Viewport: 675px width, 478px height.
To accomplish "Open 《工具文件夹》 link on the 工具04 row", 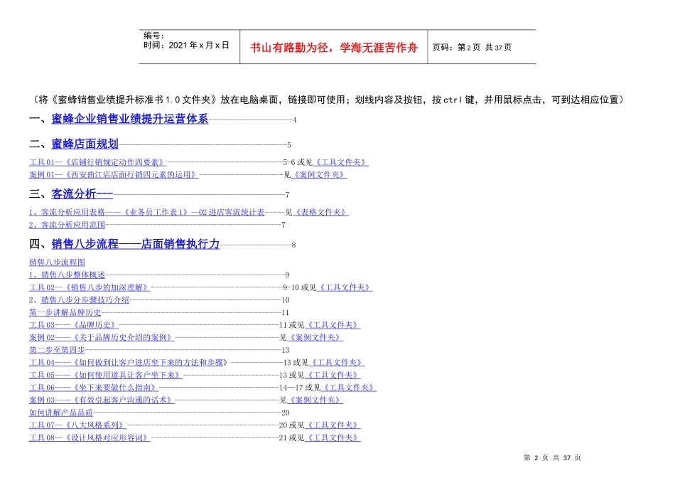I will click(337, 363).
